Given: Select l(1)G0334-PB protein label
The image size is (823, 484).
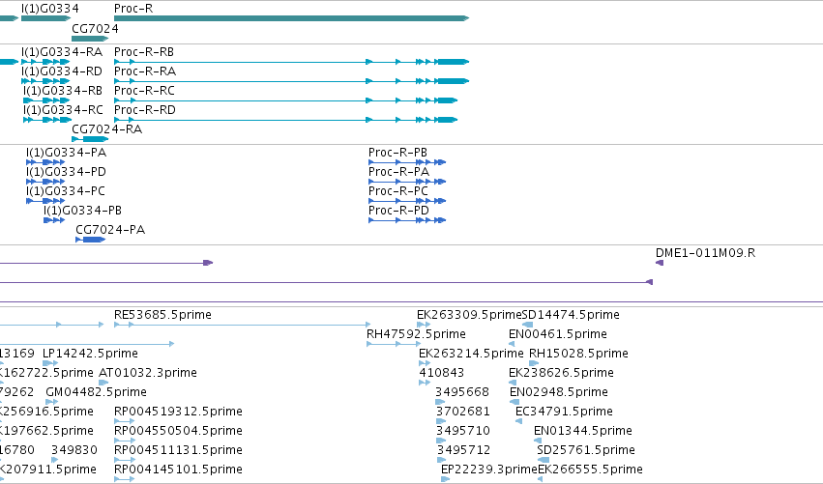Looking at the screenshot, I should click(x=82, y=211).
